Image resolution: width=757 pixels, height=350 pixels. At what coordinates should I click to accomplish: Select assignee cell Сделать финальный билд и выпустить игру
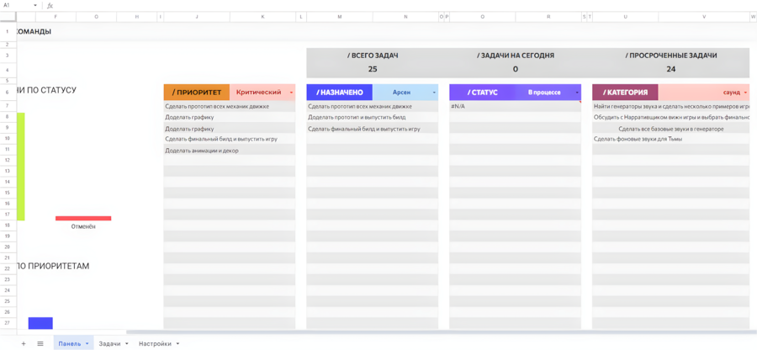click(373, 129)
